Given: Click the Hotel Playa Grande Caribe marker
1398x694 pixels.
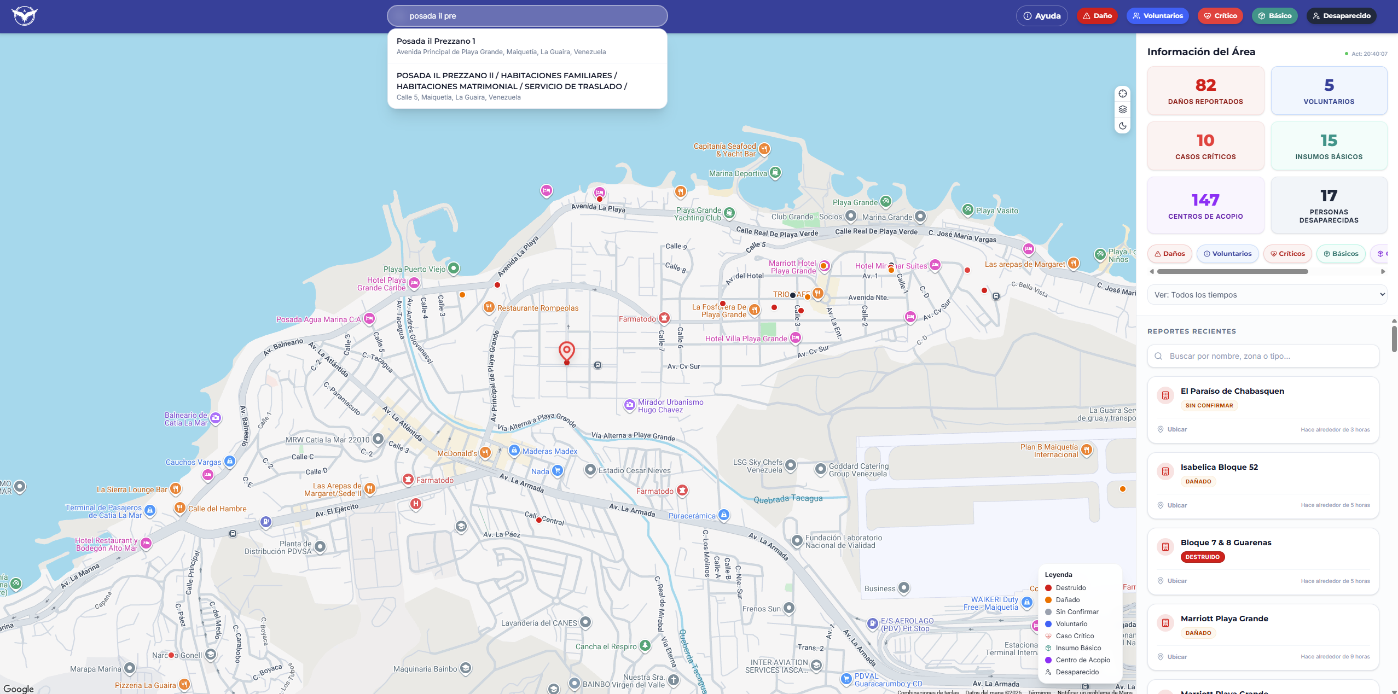Looking at the screenshot, I should click(x=414, y=283).
